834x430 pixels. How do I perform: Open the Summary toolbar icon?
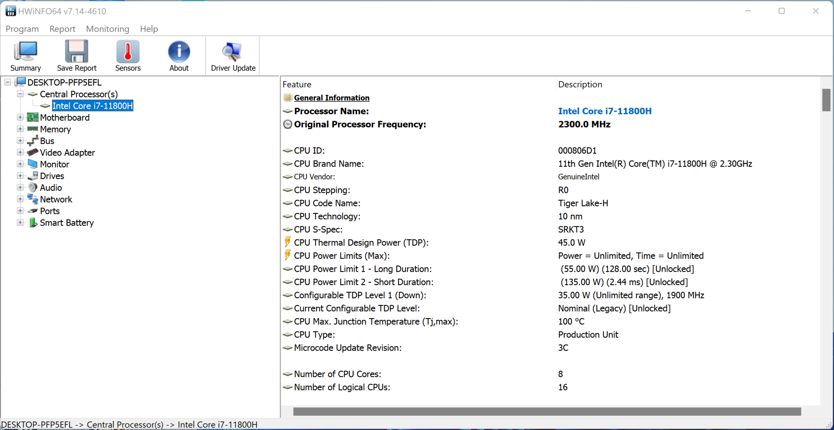pos(26,52)
